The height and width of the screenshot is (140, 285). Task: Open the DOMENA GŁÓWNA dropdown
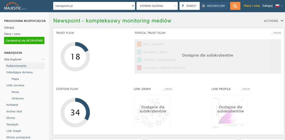pos(157,6)
